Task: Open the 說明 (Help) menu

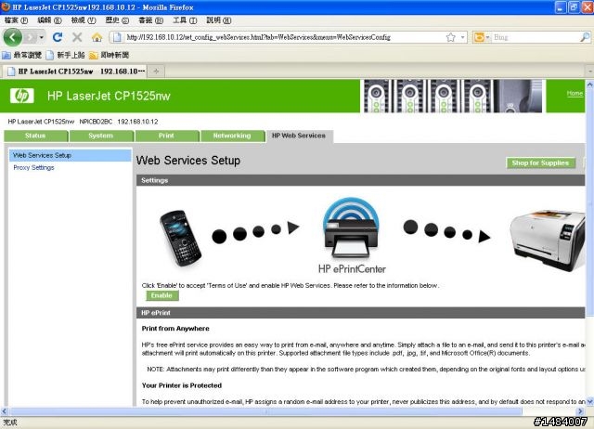Action: point(219,20)
